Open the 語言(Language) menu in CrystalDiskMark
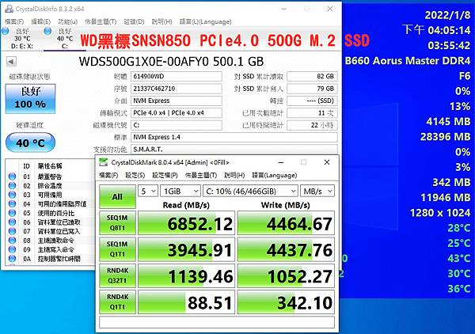 pyautogui.click(x=275, y=176)
